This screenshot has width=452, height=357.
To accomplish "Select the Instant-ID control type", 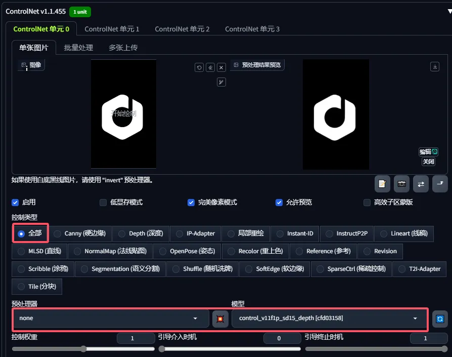I will pyautogui.click(x=295, y=233).
